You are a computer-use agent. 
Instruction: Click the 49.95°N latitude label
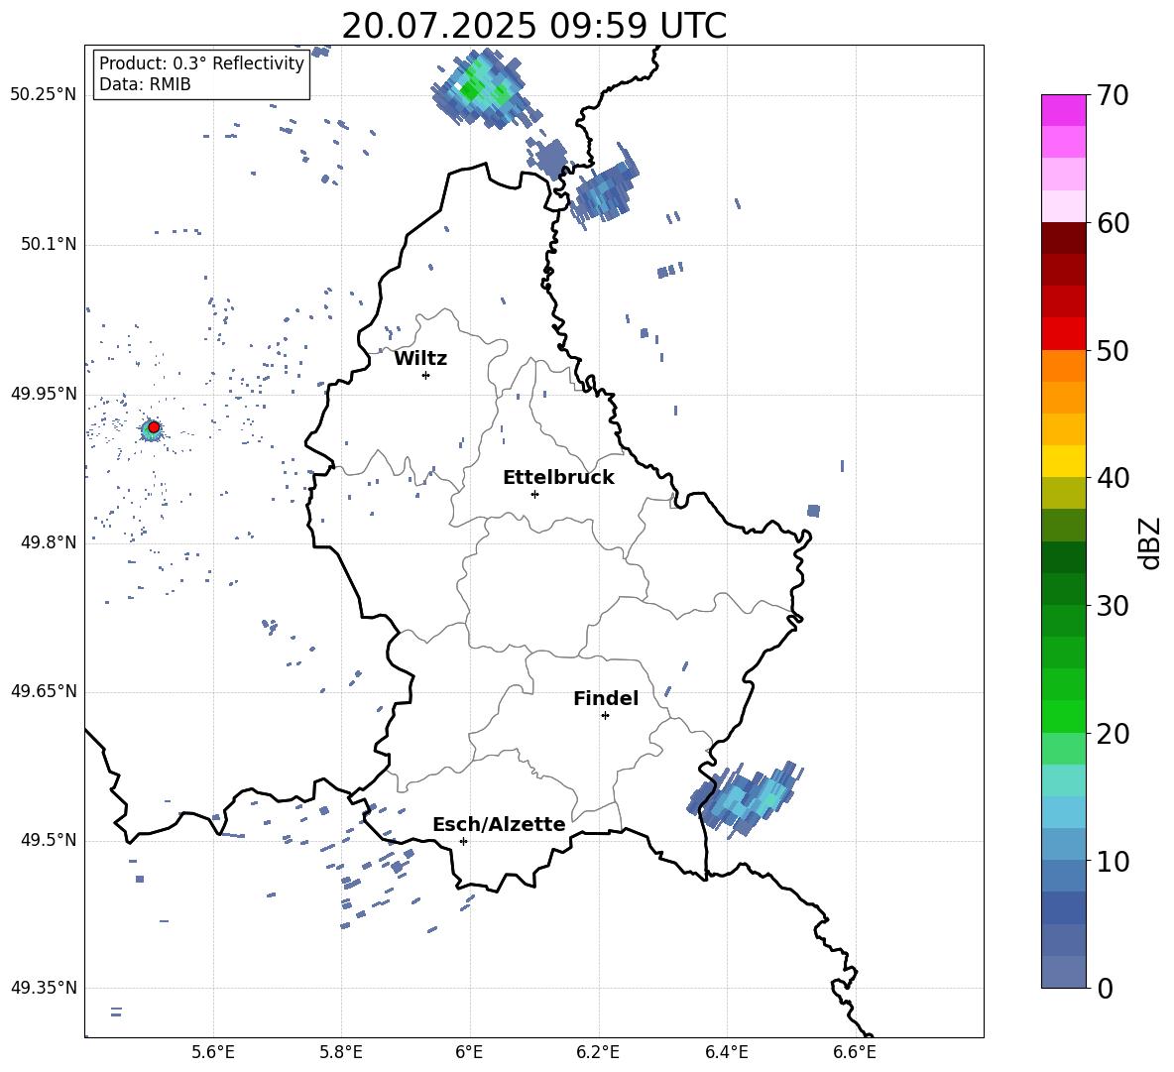pyautogui.click(x=43, y=394)
